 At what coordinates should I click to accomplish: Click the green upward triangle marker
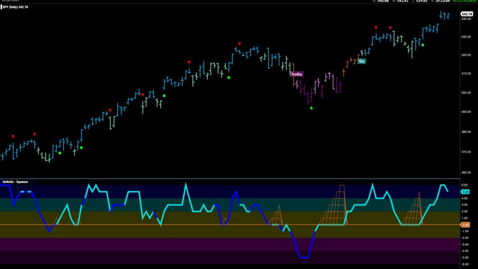(311, 108)
